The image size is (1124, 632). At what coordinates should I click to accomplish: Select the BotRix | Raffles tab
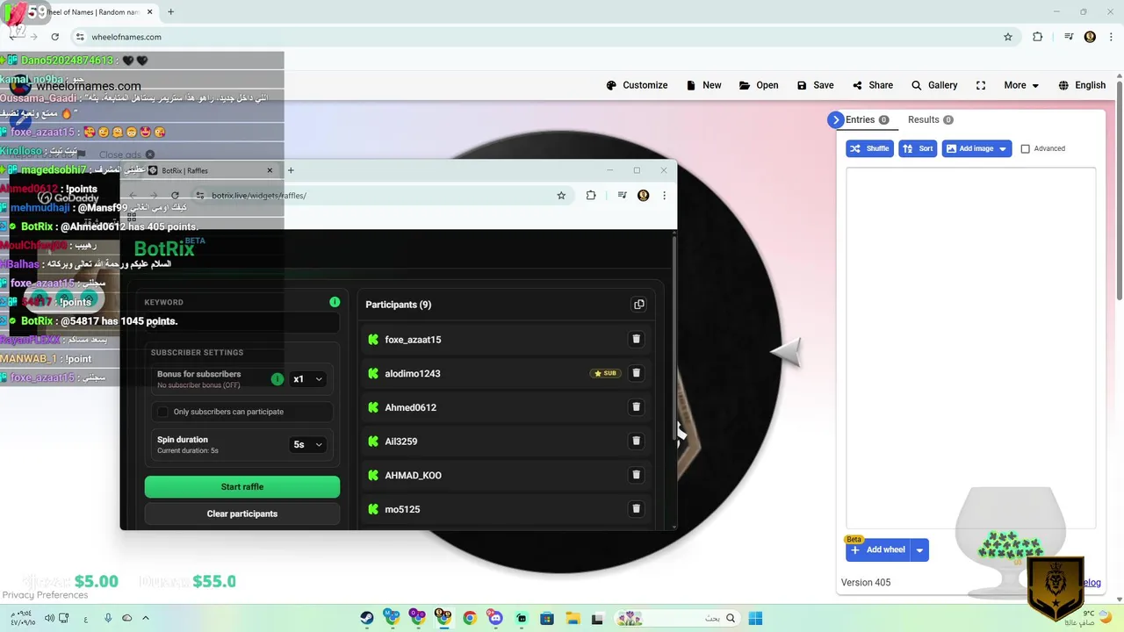pyautogui.click(x=211, y=170)
